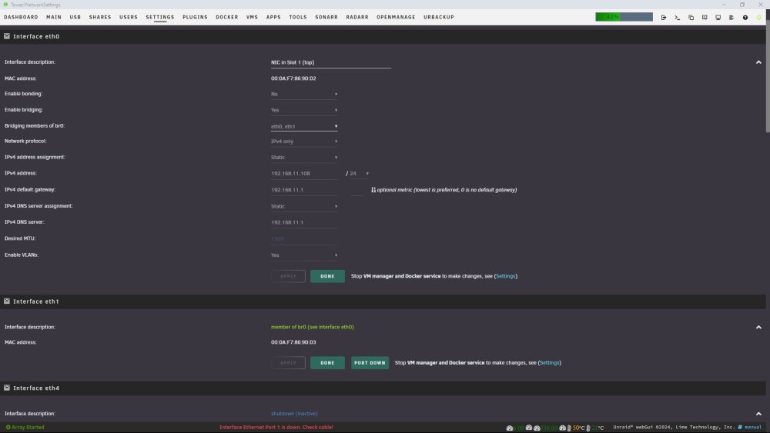Image resolution: width=770 pixels, height=433 pixels.
Task: Open the Tools tab
Action: tap(298, 17)
